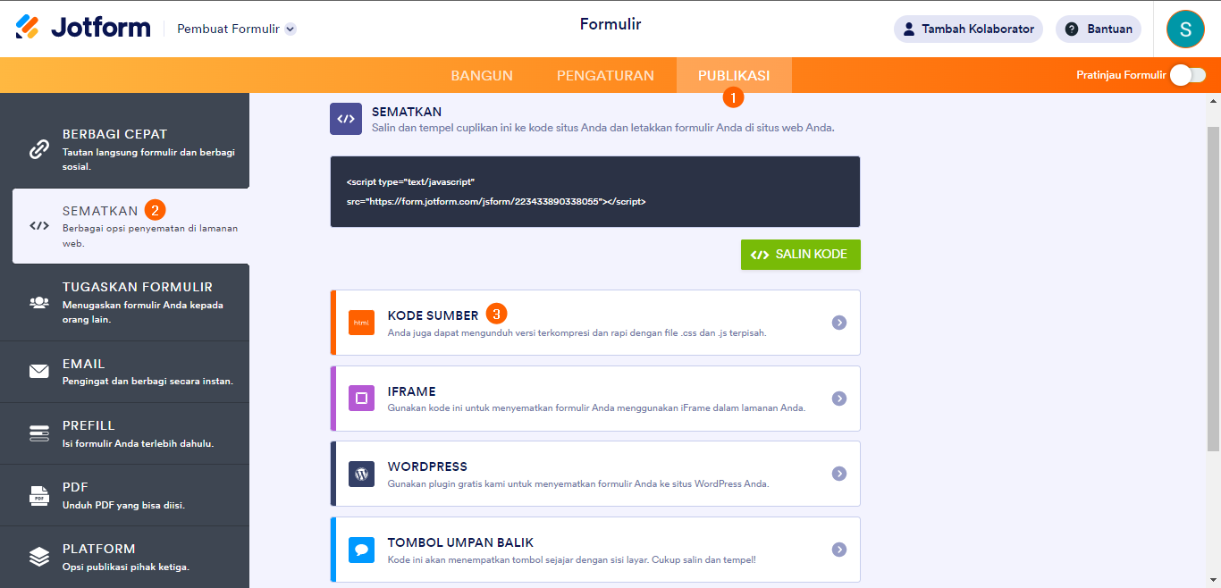Expand Kode Sumber chevron arrow
Viewport: 1221px width, 588px height.
[838, 323]
